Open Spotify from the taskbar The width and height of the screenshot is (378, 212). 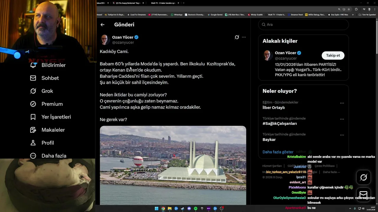point(195,208)
